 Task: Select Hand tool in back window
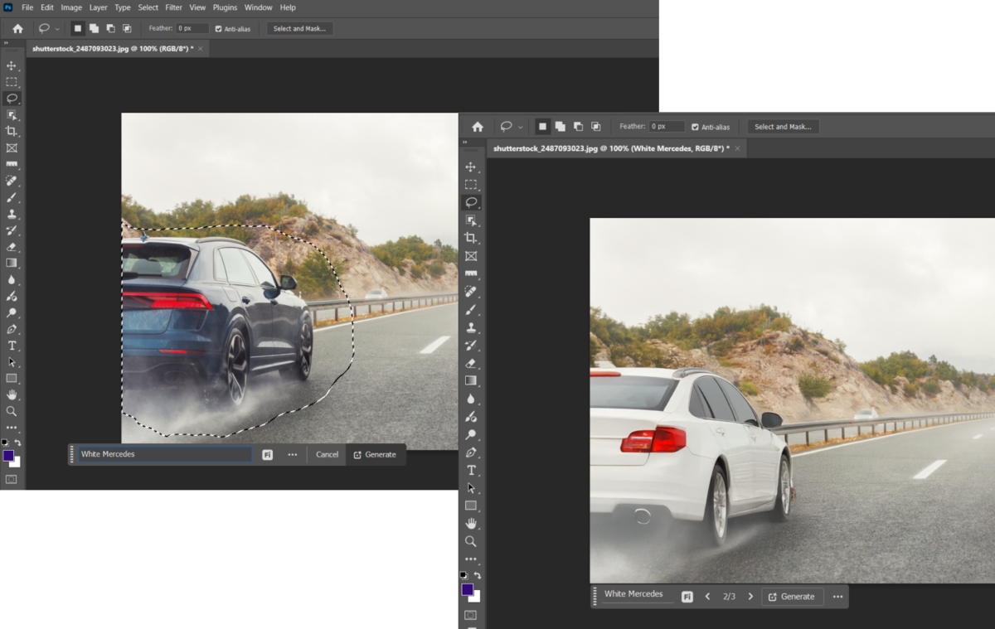[12, 394]
